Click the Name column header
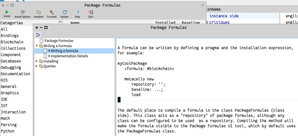 click(x=75, y=23)
